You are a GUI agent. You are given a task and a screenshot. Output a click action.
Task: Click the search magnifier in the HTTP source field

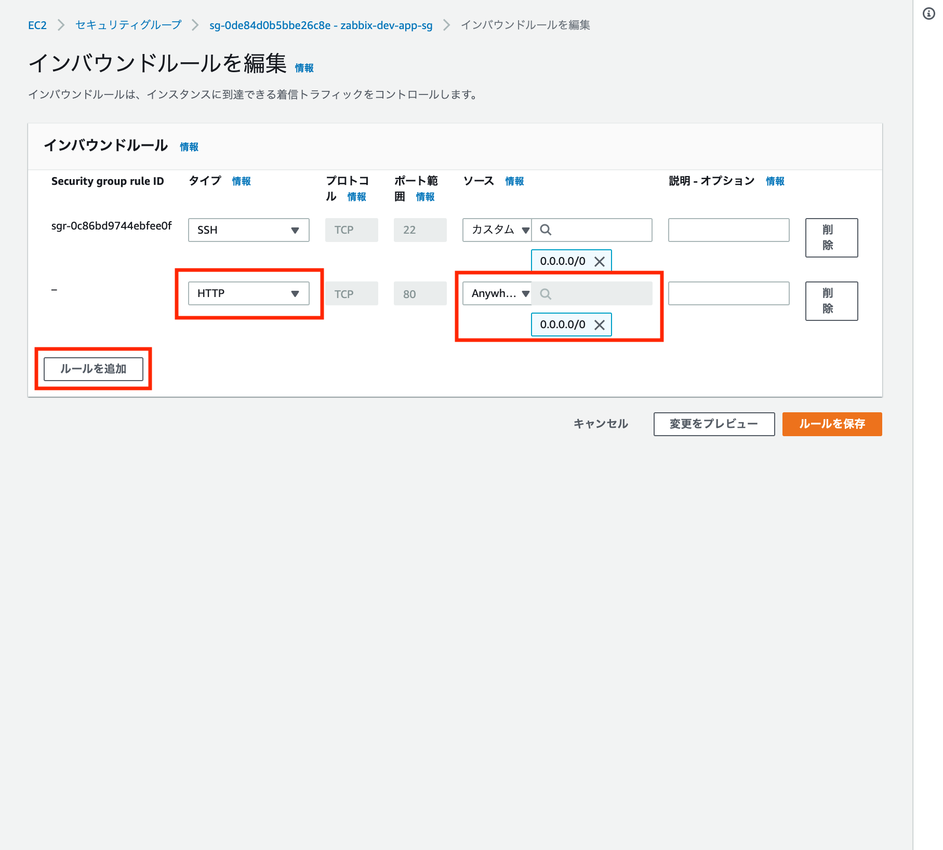tap(546, 293)
